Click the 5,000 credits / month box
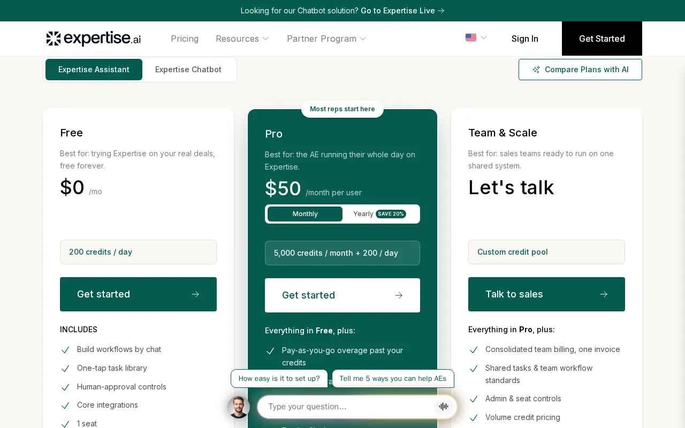Screen dimensions: 685x428 pos(342,253)
